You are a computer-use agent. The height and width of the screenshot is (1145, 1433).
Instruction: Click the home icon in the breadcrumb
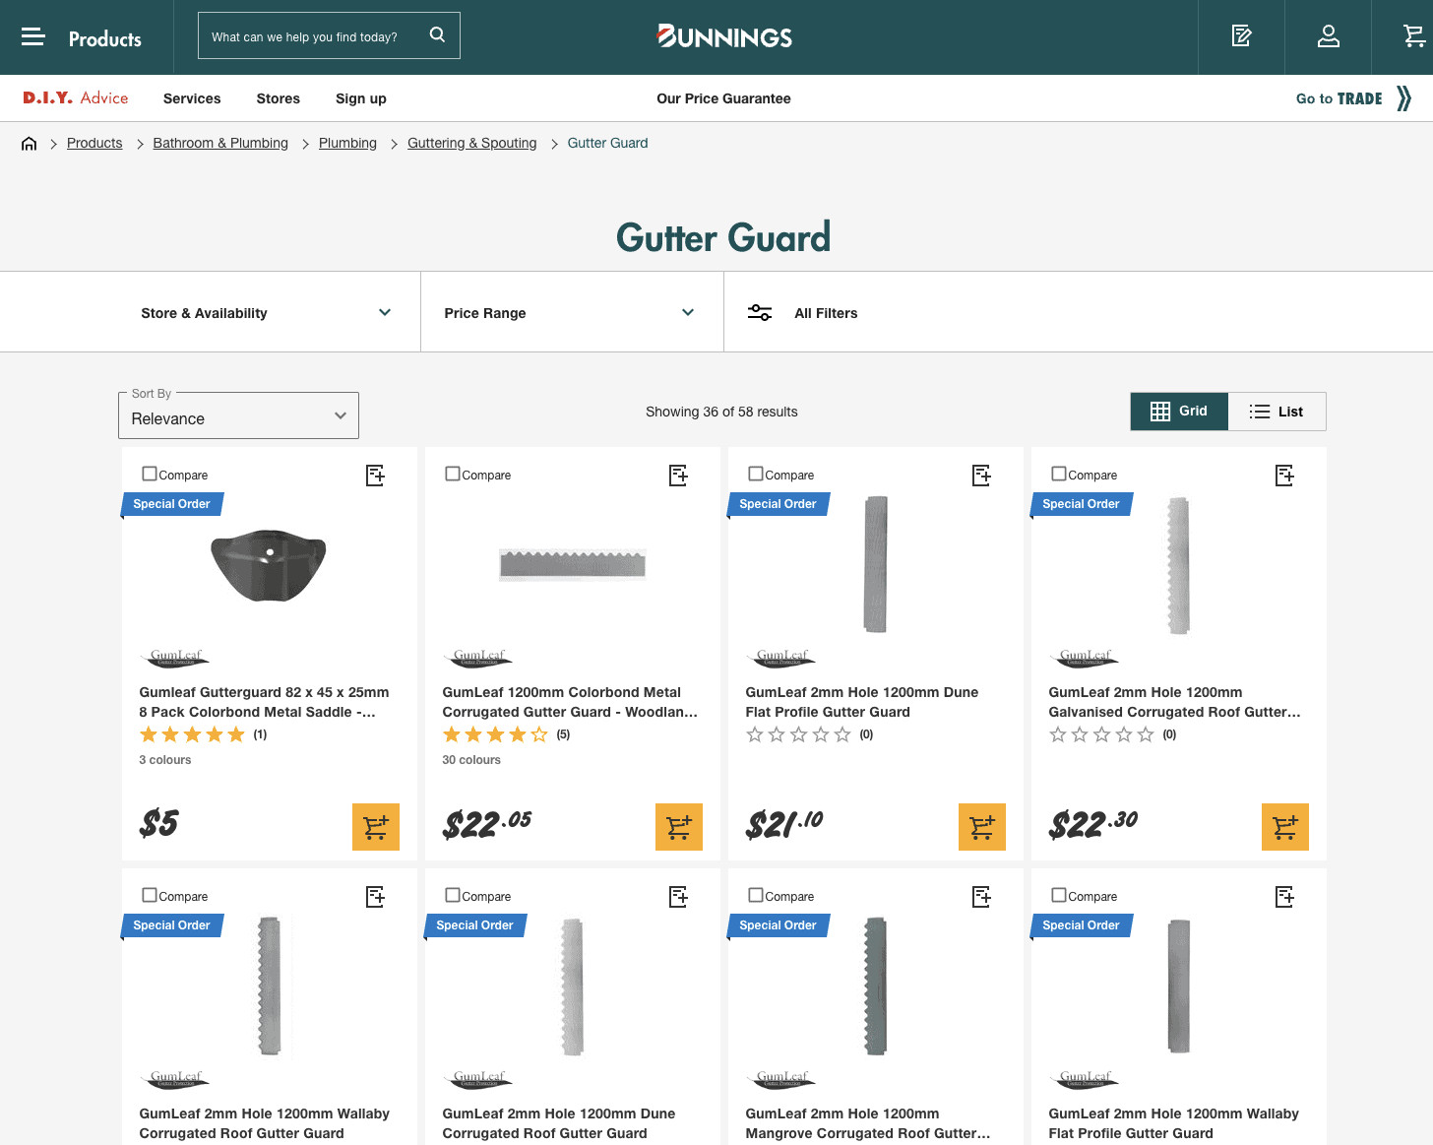tap(29, 143)
